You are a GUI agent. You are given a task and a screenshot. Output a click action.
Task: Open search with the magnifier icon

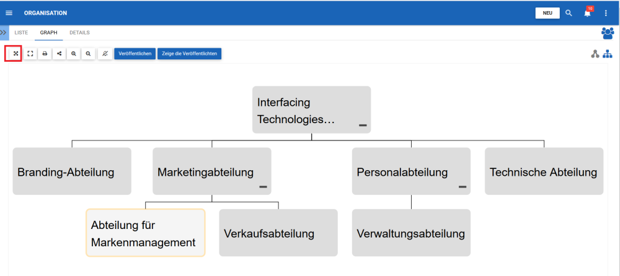(569, 13)
